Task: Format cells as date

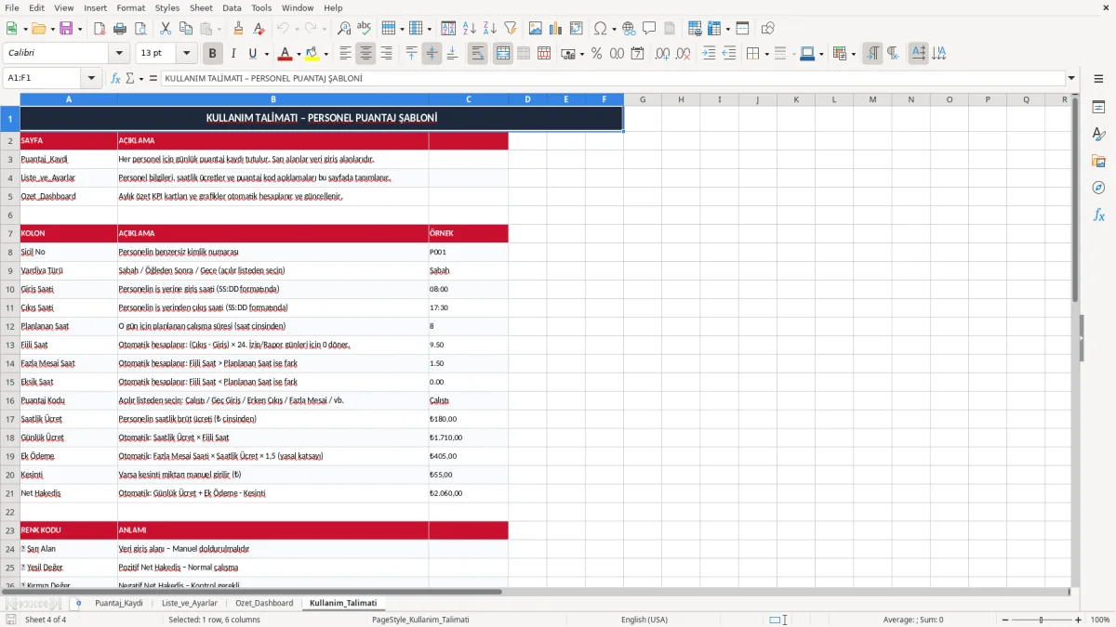Action: tap(637, 54)
